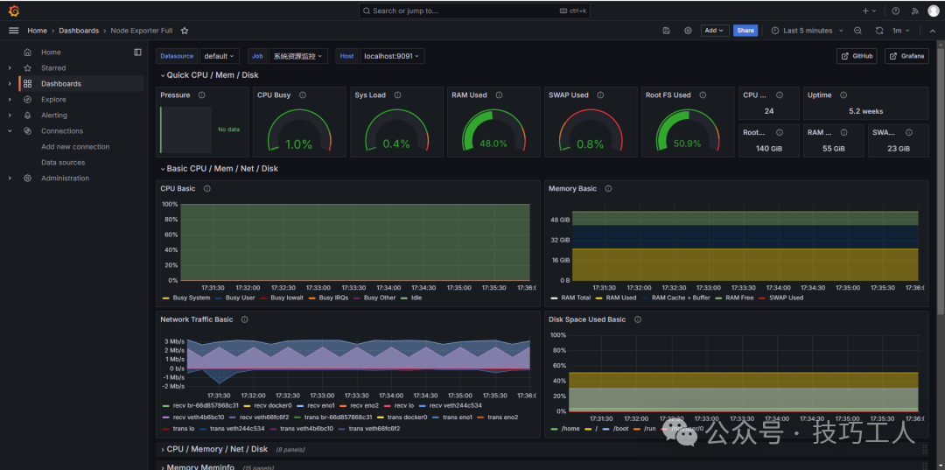This screenshot has height=470, width=945.
Task: Click the refresh dashboard icon
Action: 879,31
